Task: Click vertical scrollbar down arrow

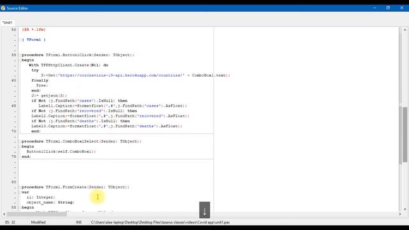Action: 405,209
